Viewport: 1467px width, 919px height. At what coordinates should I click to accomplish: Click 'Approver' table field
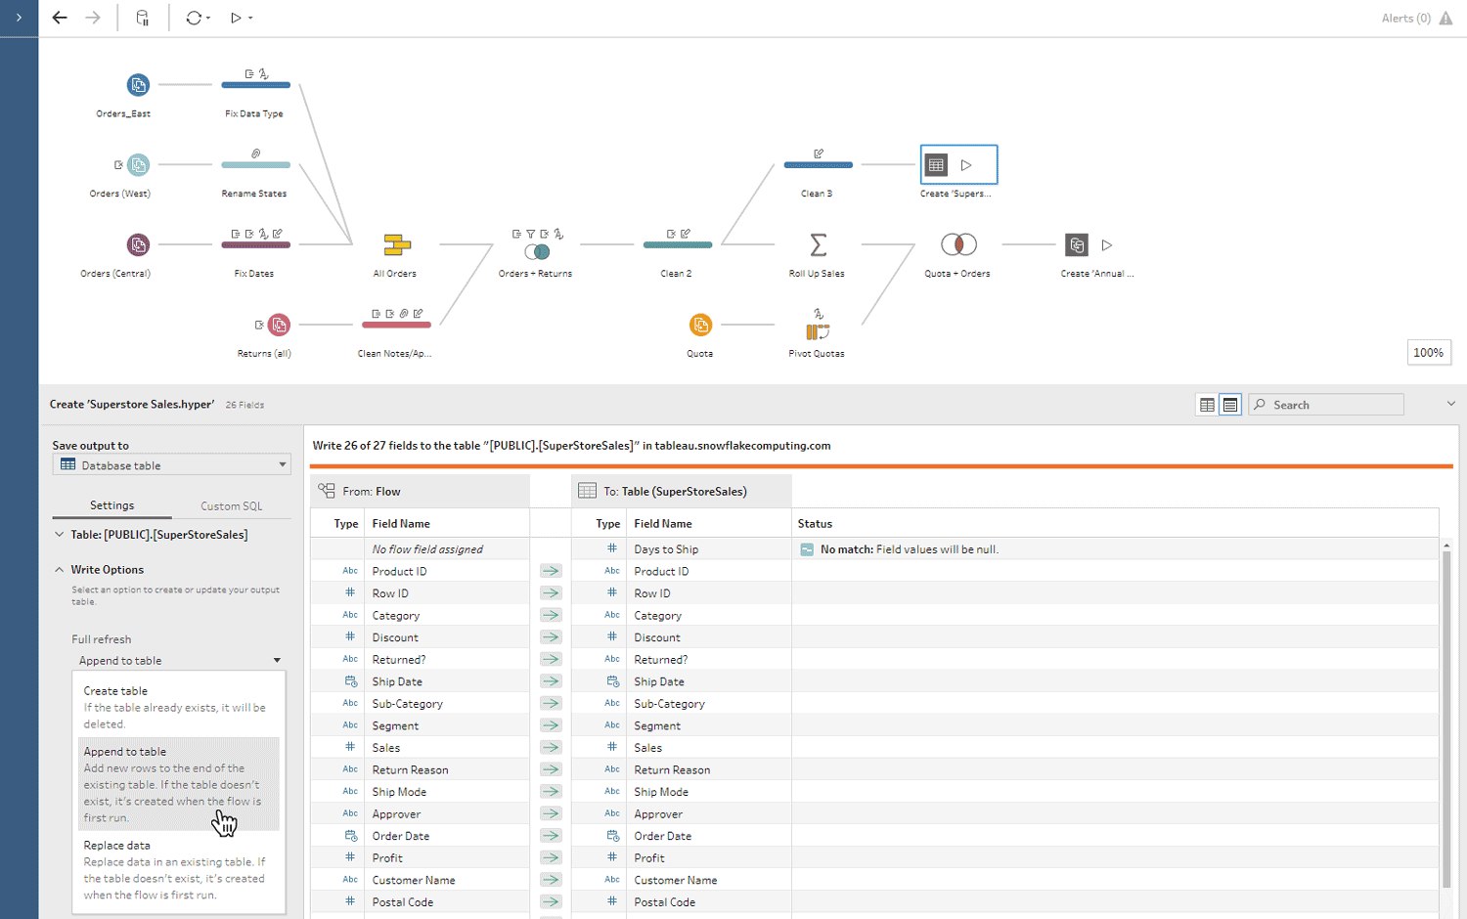(658, 814)
